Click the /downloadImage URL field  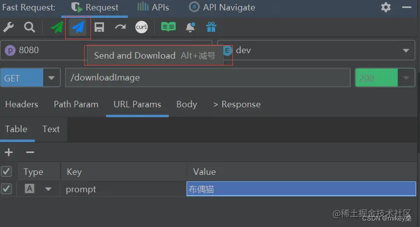point(208,77)
